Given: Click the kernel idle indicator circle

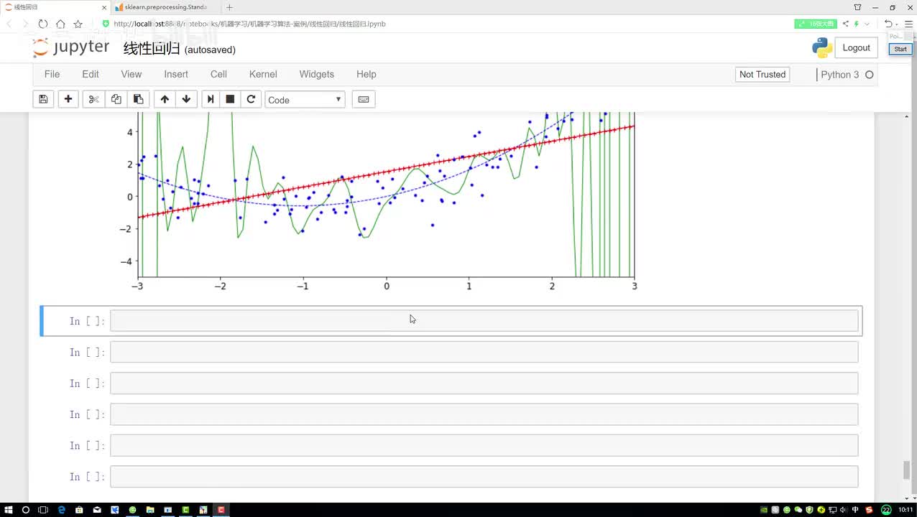Looking at the screenshot, I should 869,75.
